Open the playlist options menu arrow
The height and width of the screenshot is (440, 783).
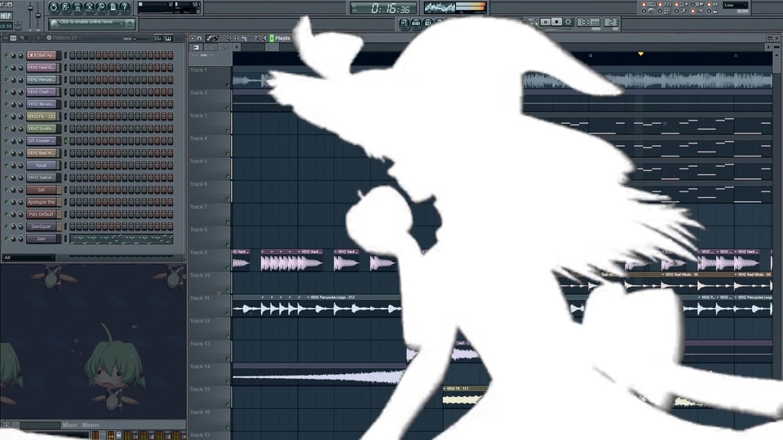[x=192, y=38]
